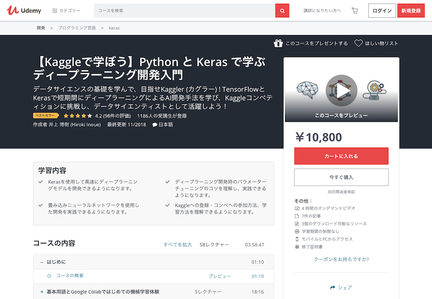
Task: Click 最終更新 11/2018 text
Action: click(x=126, y=124)
